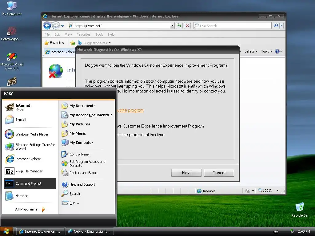315x236 pixels.
Task: Launch Command Prompt
Action: [30, 183]
